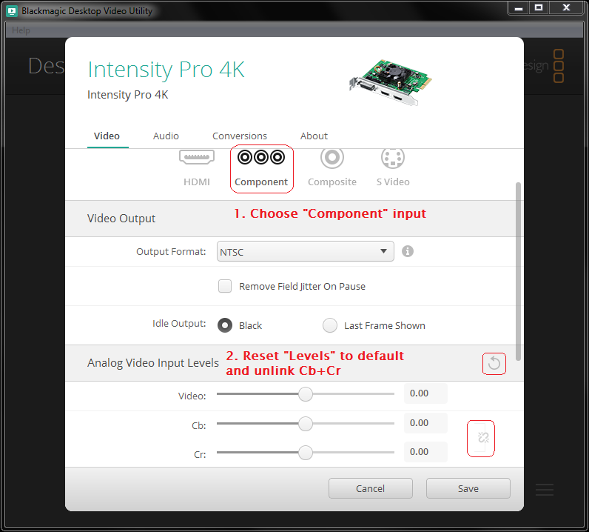Viewport: 589px width, 532px height.
Task: Open the Help menu
Action: point(21,30)
